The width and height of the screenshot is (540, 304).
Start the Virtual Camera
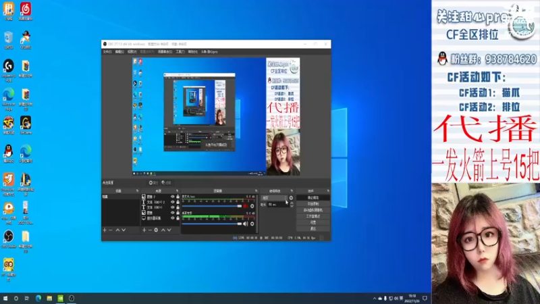point(313,210)
